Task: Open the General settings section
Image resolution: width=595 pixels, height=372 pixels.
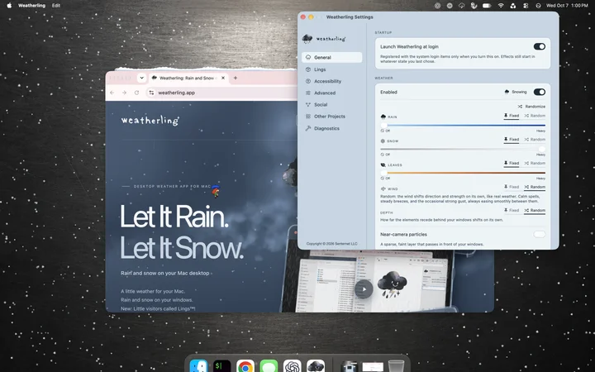Action: coord(331,57)
